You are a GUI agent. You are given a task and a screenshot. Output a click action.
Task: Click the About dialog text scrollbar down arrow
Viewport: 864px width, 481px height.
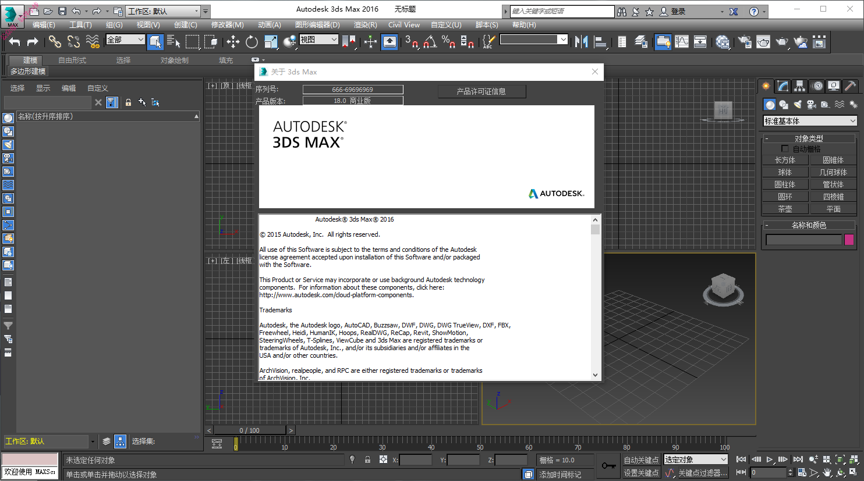[595, 375]
